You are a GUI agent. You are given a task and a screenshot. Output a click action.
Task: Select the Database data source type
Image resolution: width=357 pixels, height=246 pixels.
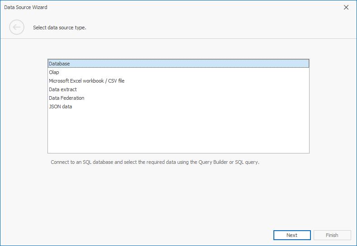(x=178, y=64)
